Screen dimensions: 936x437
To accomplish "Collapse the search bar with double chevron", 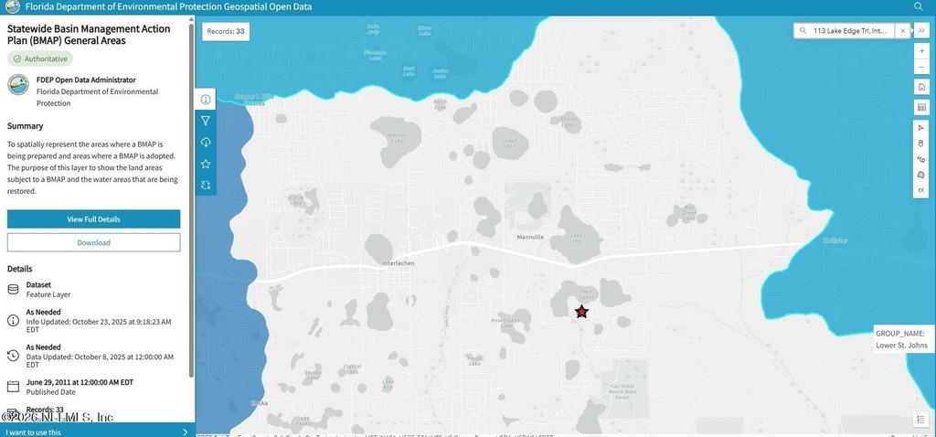I will 921,30.
